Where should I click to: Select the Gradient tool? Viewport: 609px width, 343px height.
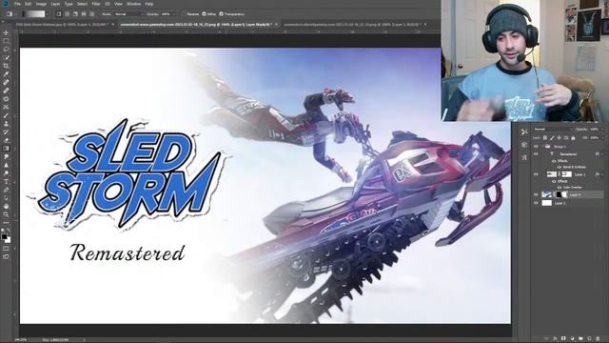[x=6, y=149]
